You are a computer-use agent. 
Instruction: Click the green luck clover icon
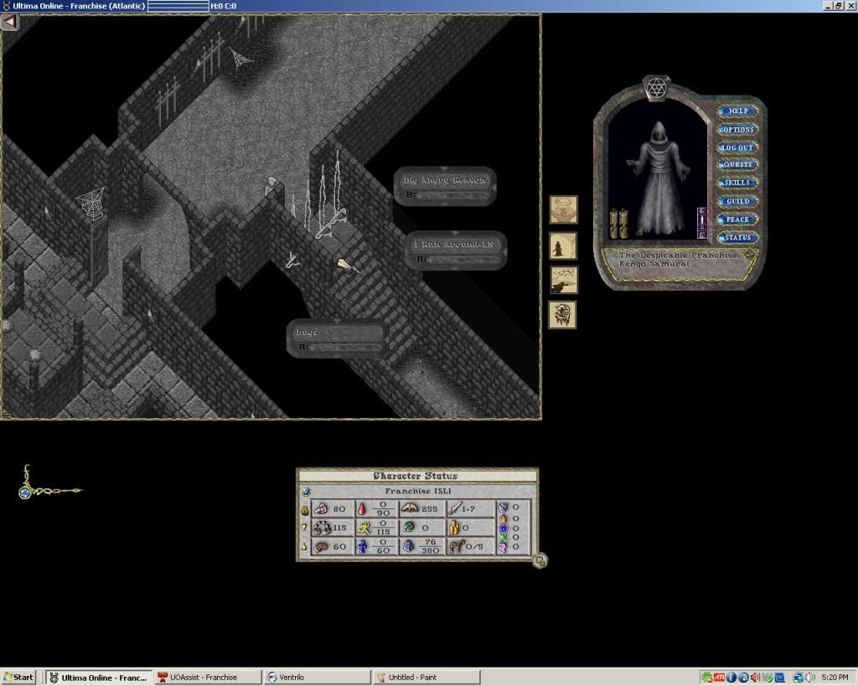click(409, 528)
